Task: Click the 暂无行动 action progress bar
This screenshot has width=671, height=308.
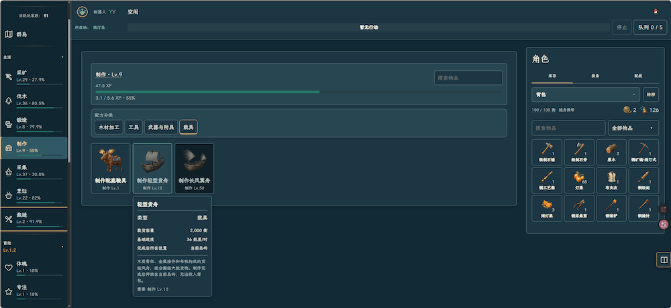Action: tap(368, 27)
